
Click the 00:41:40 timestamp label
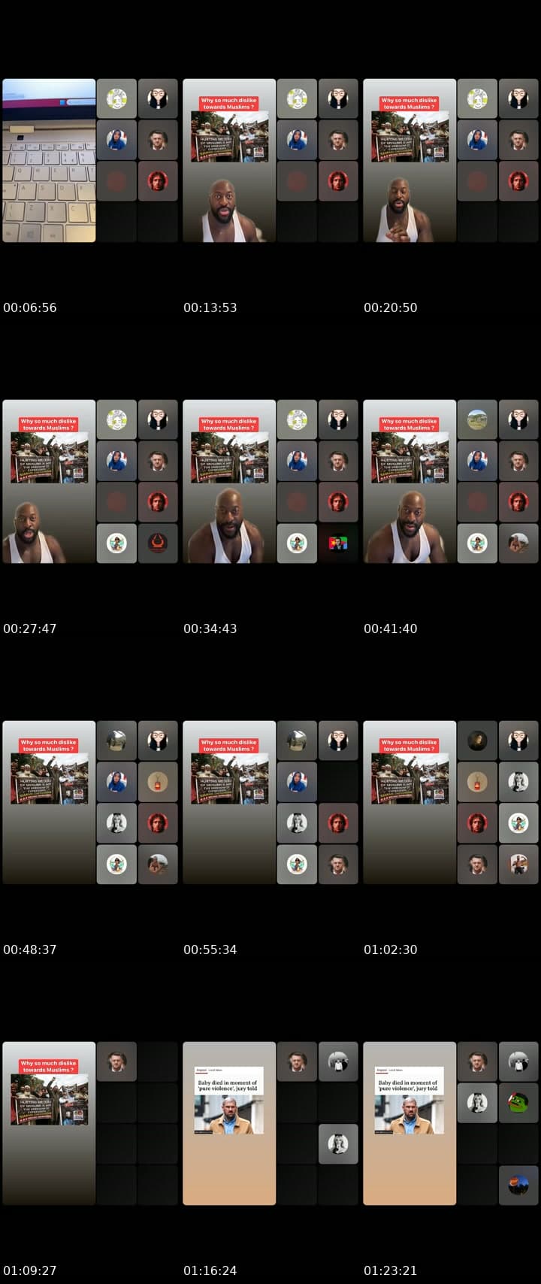[x=391, y=628]
